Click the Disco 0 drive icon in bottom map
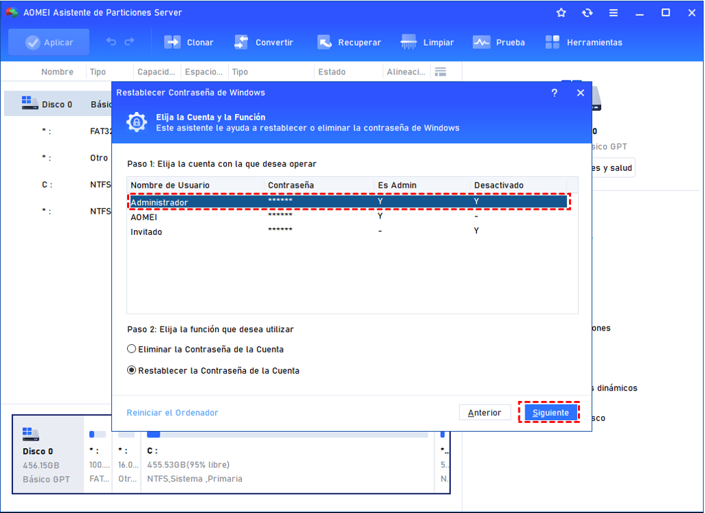This screenshot has width=705, height=513. (31, 434)
